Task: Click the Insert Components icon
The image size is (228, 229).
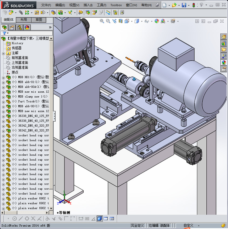Action: (x=11, y=13)
